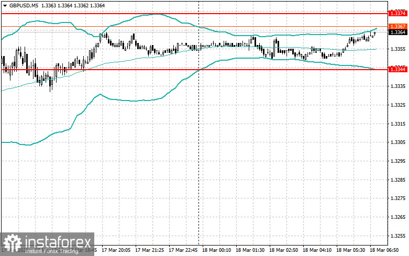Select the 1.3295 price axis value
Screen dimensions: 409x256
[398, 161]
